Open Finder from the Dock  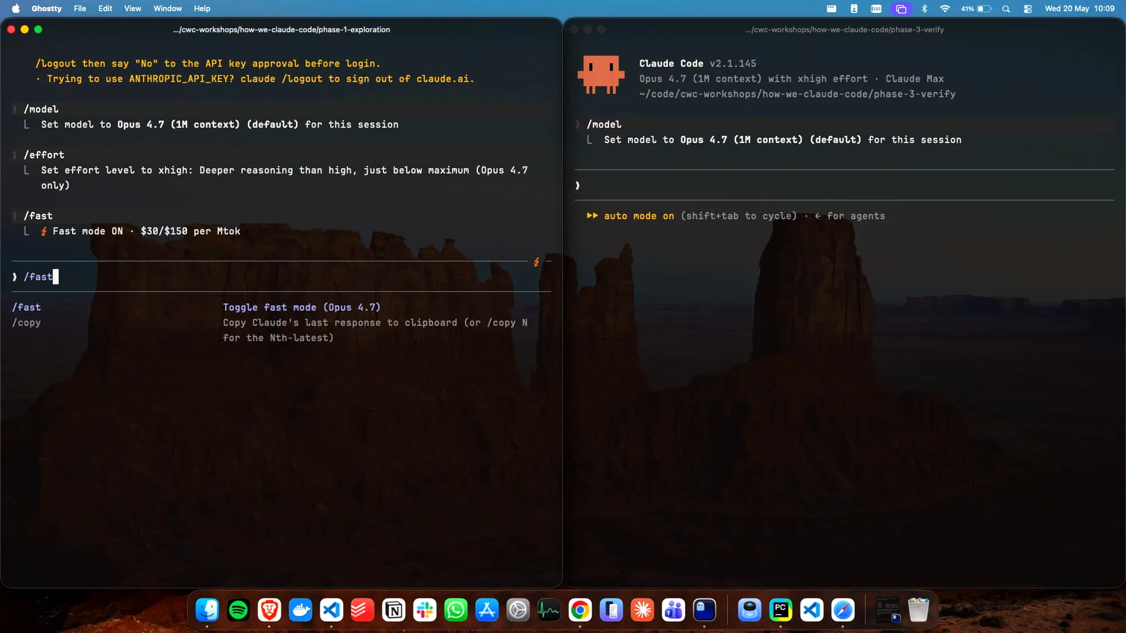click(207, 610)
